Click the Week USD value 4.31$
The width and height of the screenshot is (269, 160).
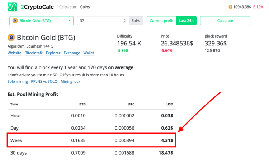click(167, 140)
